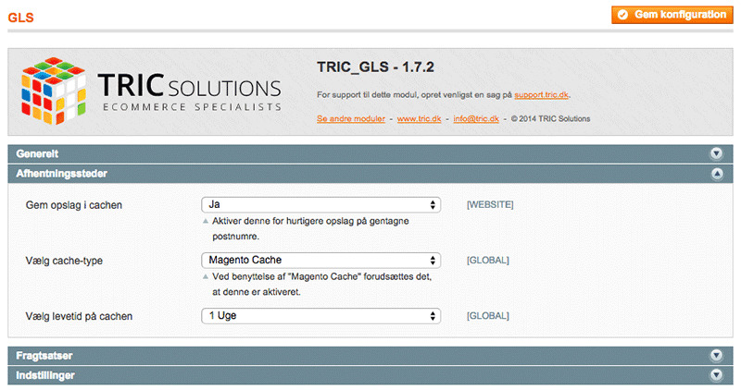Expand Indstillinger with its arrow icon

click(715, 375)
